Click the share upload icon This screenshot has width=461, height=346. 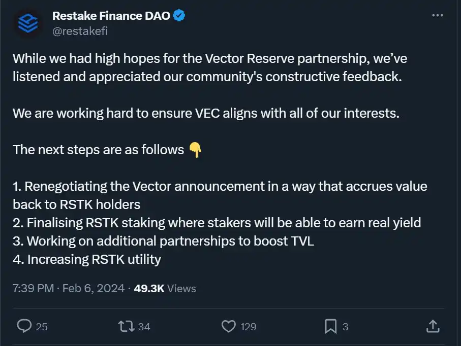click(433, 326)
